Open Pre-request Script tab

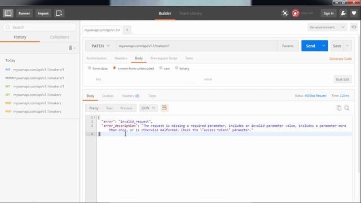click(164, 58)
